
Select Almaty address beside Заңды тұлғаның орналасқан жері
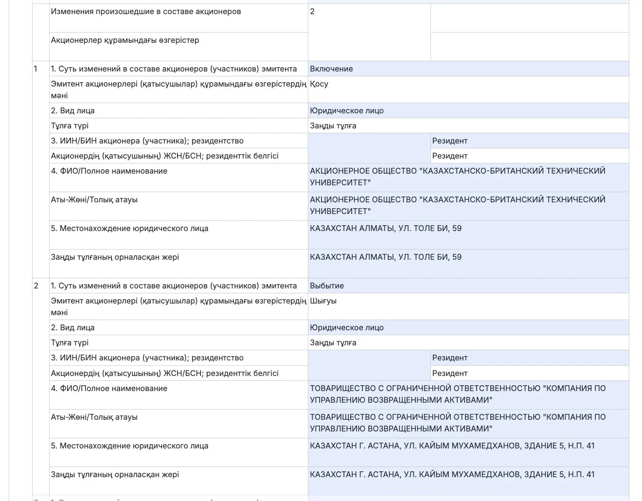(468, 263)
